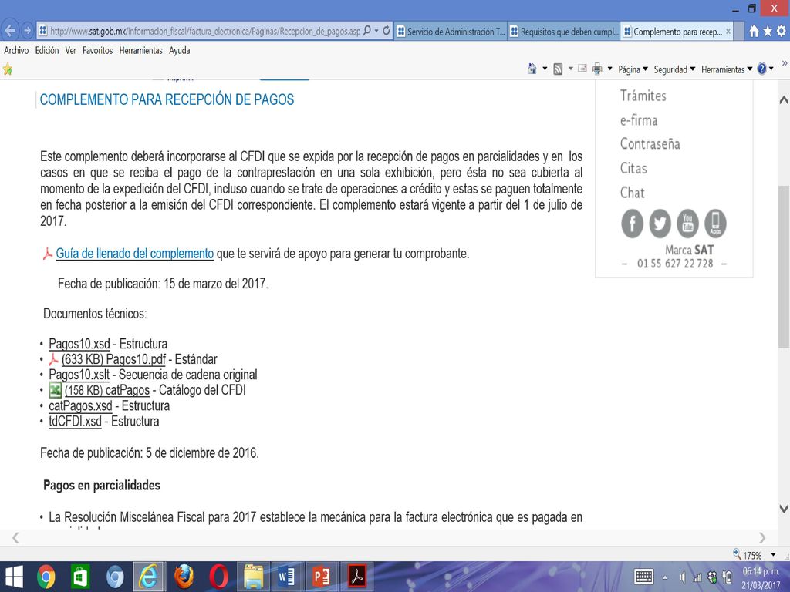Screen dimensions: 790x592
Task: Open the SAT Twitter icon
Action: click(x=660, y=223)
